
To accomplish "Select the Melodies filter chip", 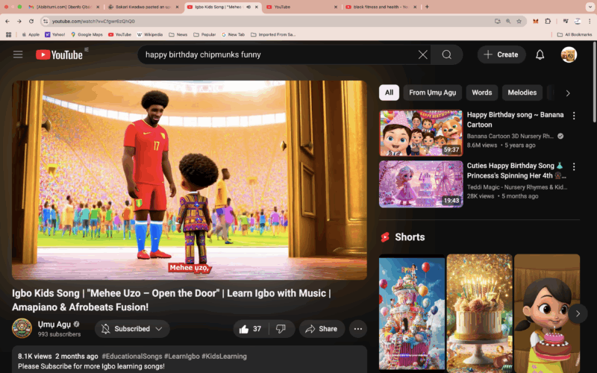I will tap(522, 93).
